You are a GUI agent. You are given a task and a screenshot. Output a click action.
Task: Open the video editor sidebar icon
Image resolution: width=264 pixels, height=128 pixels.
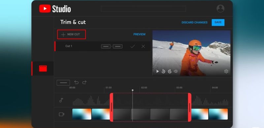click(43, 68)
